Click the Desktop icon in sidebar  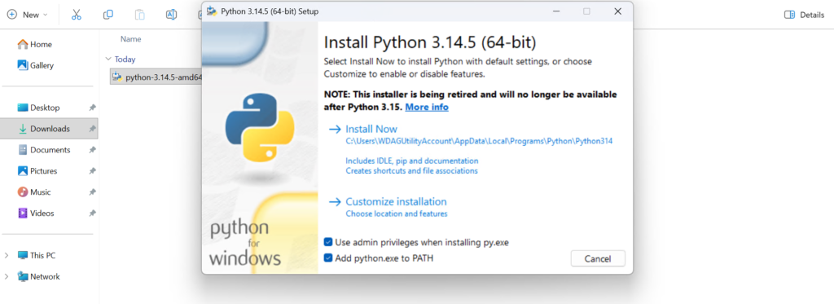tap(22, 108)
